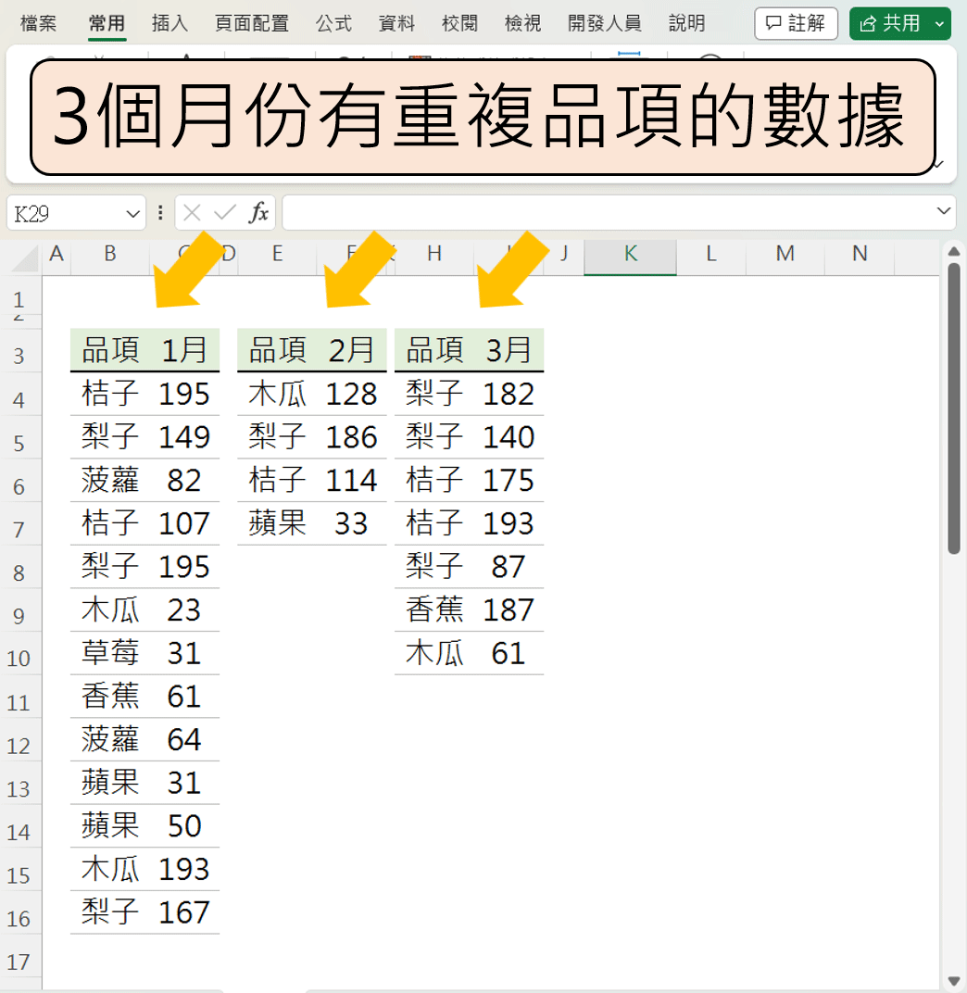Click the fx insert function icon
This screenshot has width=967, height=993.
[258, 213]
